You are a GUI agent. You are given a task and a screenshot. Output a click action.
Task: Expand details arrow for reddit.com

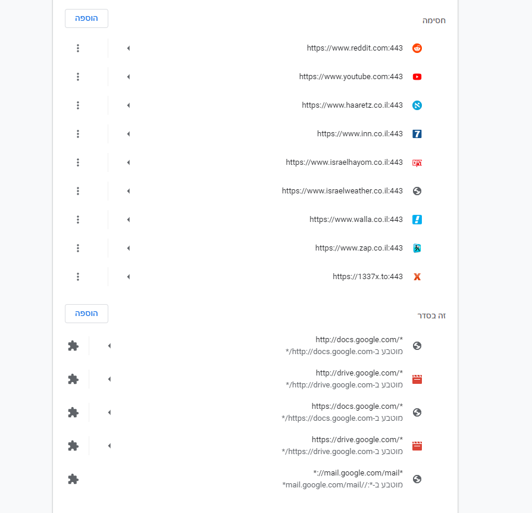(129, 48)
